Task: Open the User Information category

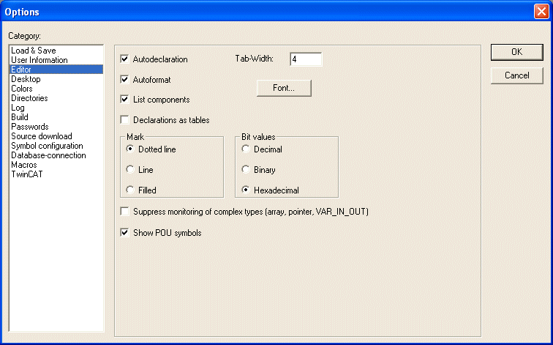Action: pos(56,60)
